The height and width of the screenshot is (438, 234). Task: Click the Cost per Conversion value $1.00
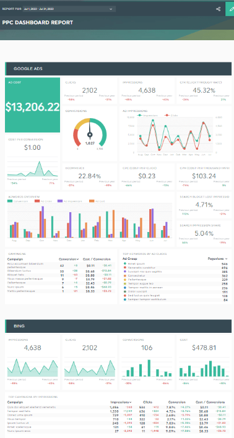(32, 147)
